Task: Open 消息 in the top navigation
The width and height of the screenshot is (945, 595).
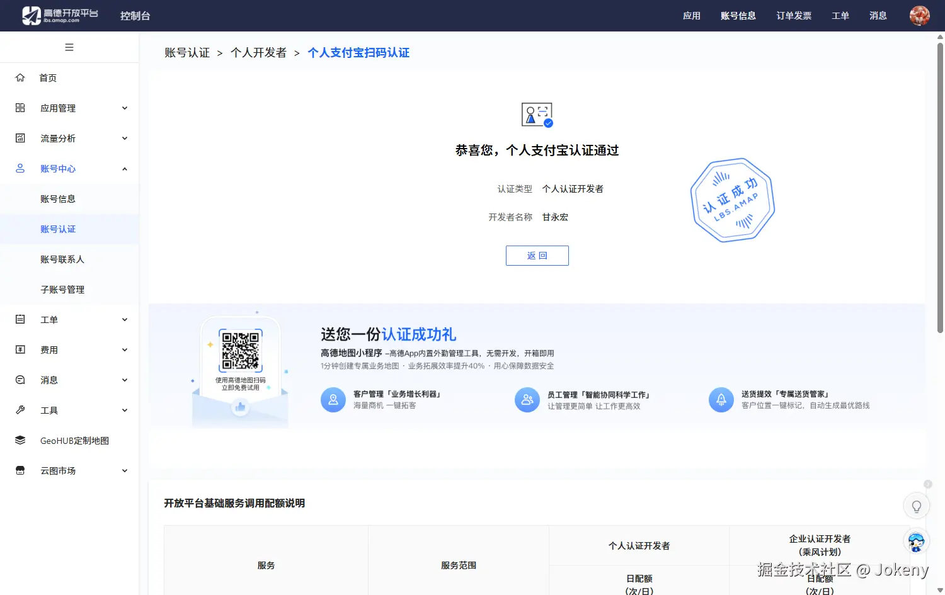Action: 878,16
